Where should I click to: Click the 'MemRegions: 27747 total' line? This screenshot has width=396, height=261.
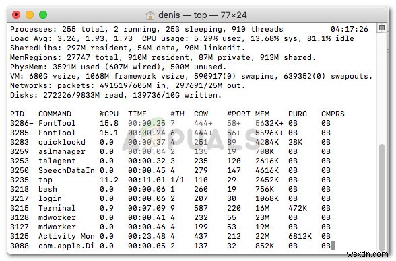(163, 57)
